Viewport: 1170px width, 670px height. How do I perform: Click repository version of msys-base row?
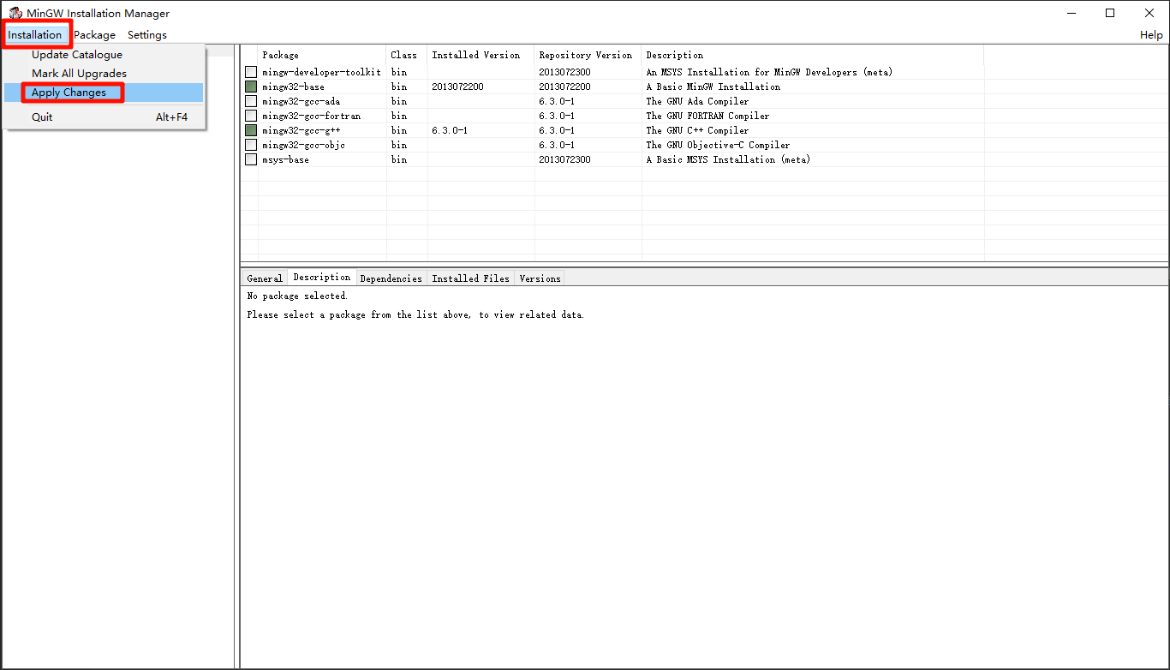click(564, 159)
